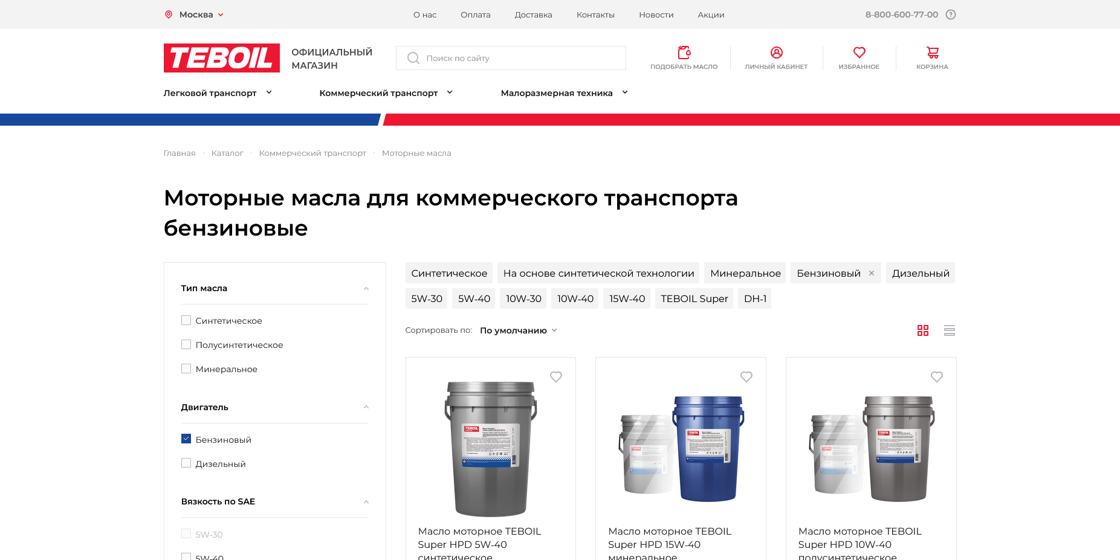Select the '10W-40' tag

click(x=575, y=298)
